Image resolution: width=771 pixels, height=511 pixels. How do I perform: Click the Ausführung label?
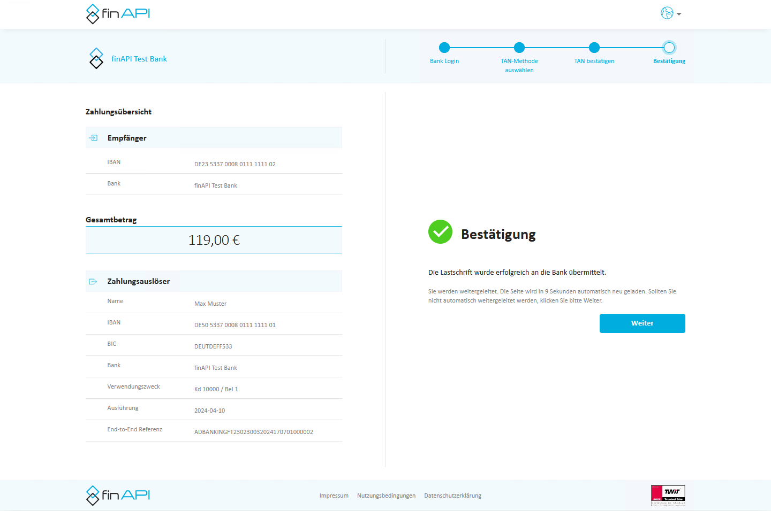pos(123,408)
